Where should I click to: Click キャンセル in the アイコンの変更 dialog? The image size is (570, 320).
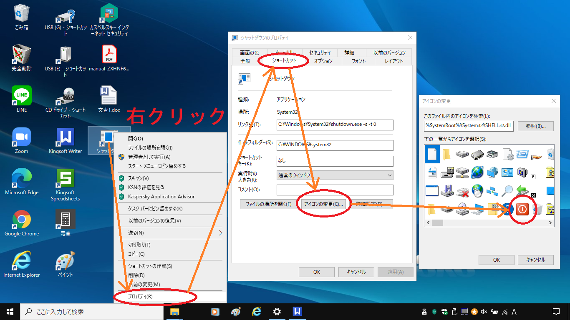coord(536,260)
